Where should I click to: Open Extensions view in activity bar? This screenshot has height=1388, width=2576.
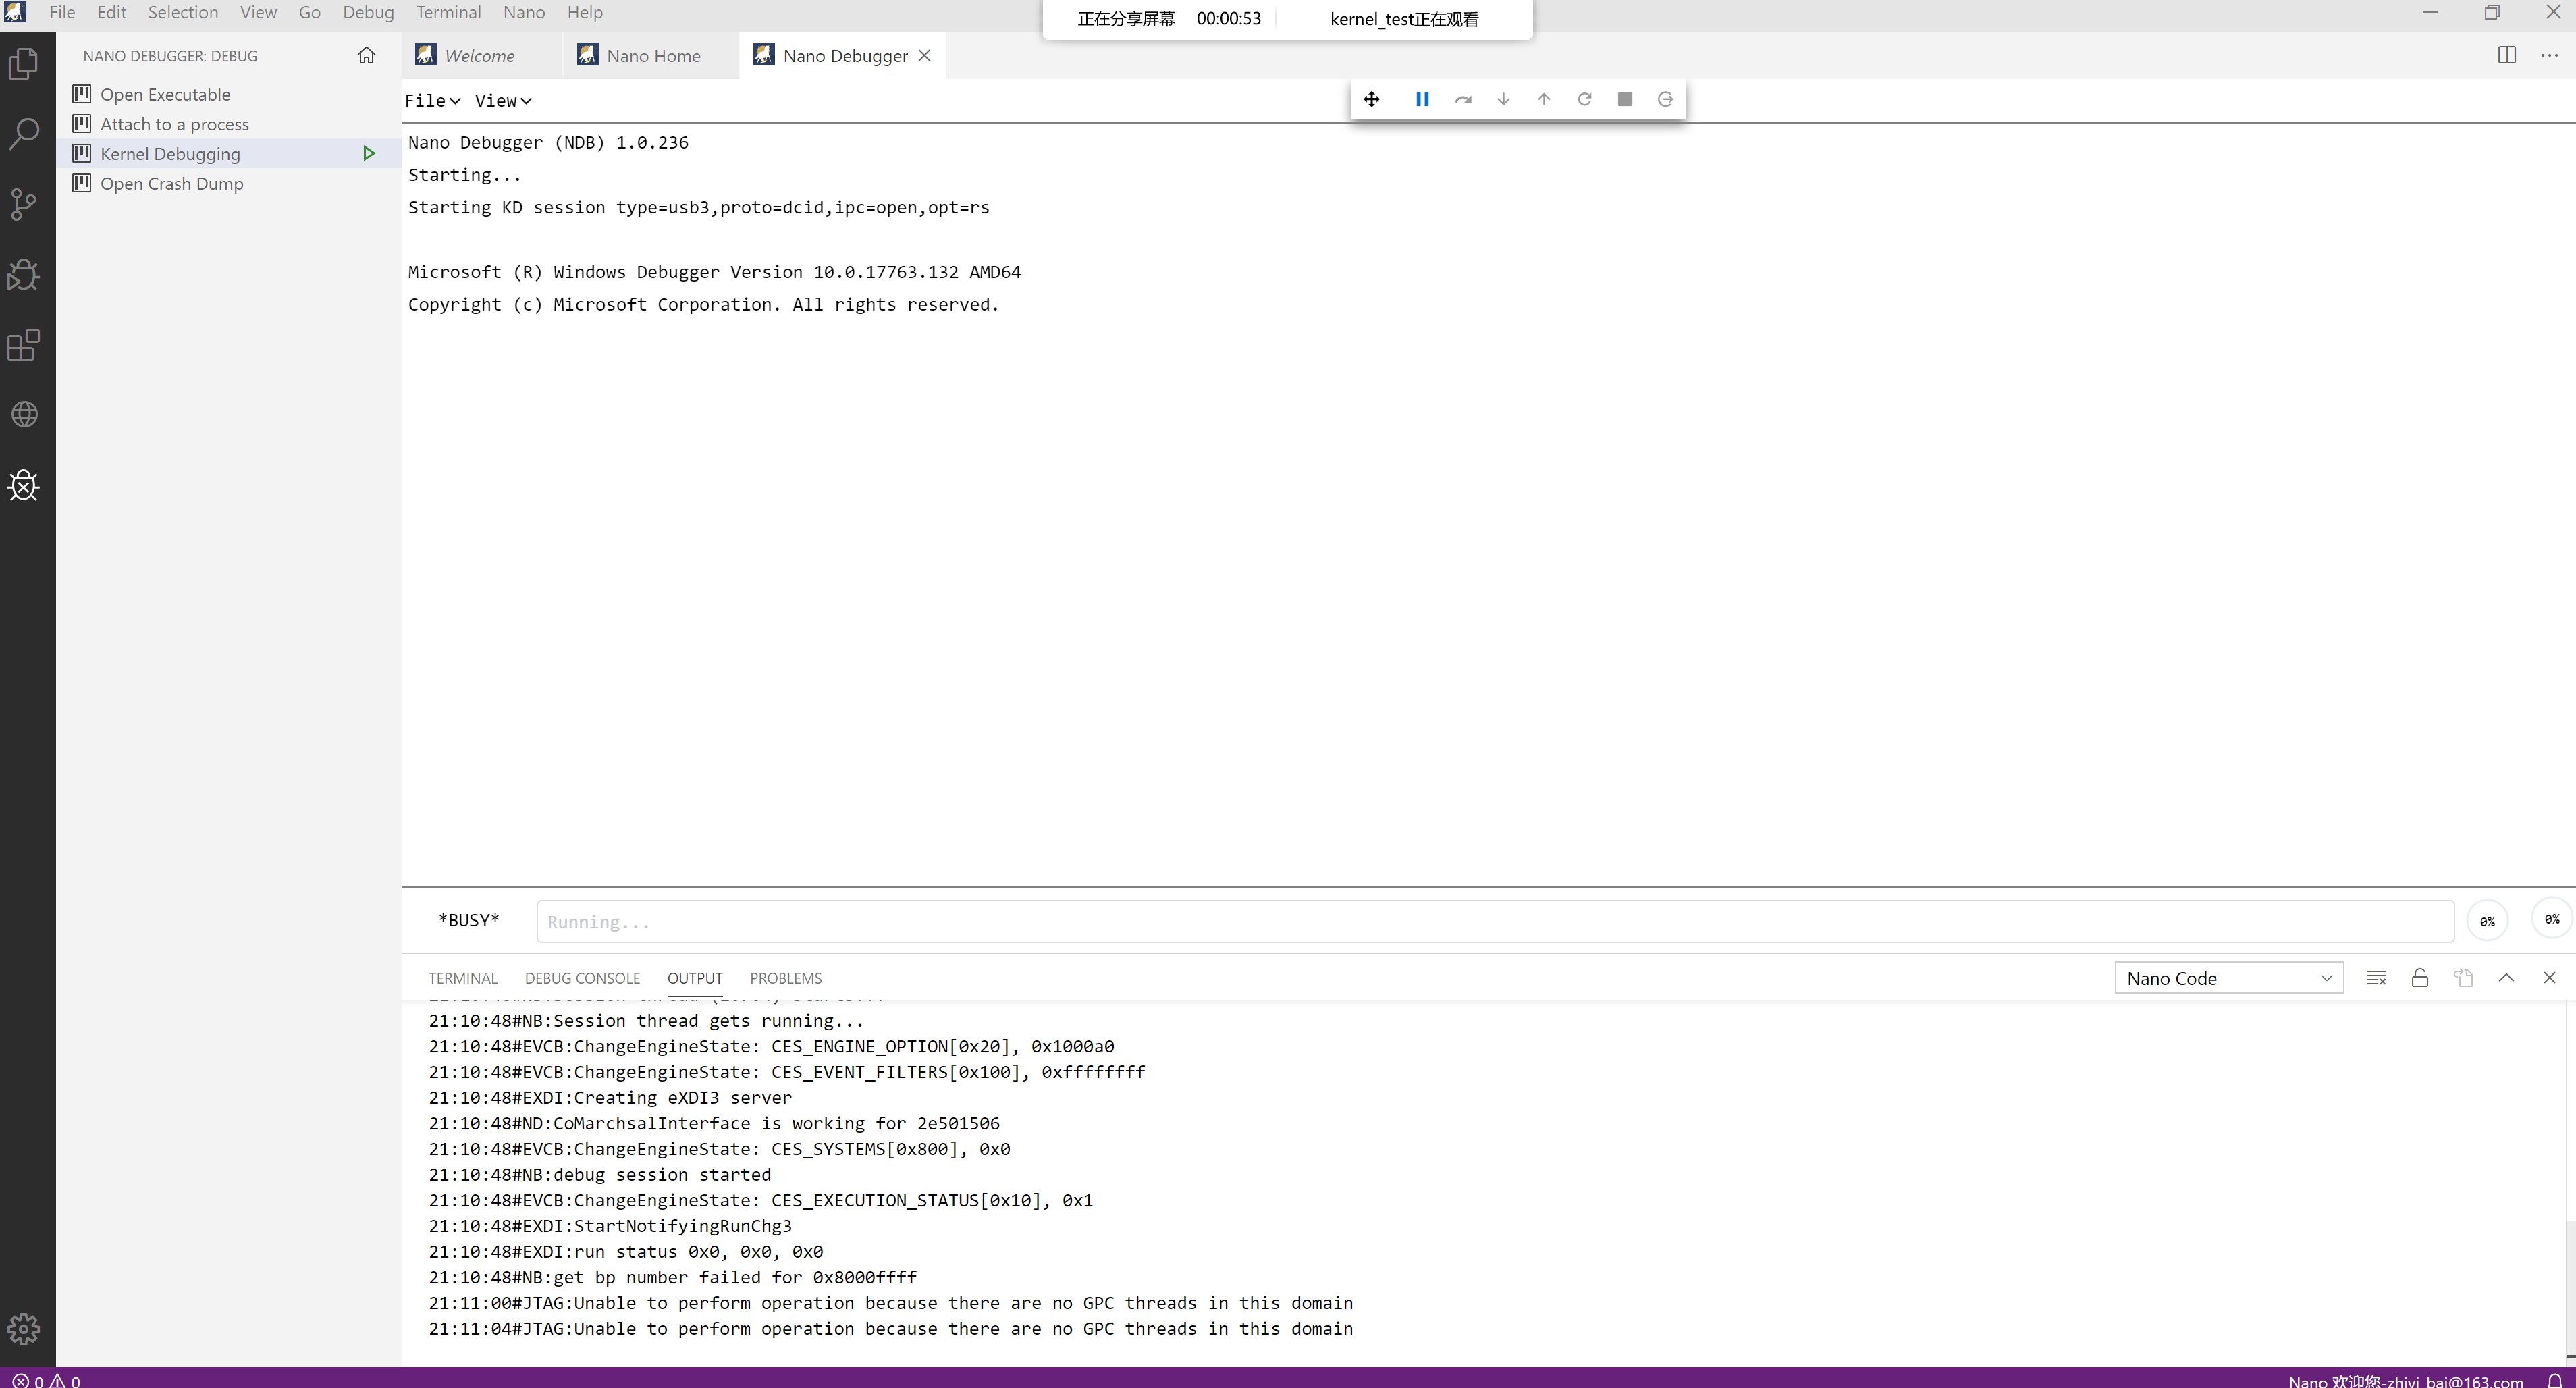point(24,345)
